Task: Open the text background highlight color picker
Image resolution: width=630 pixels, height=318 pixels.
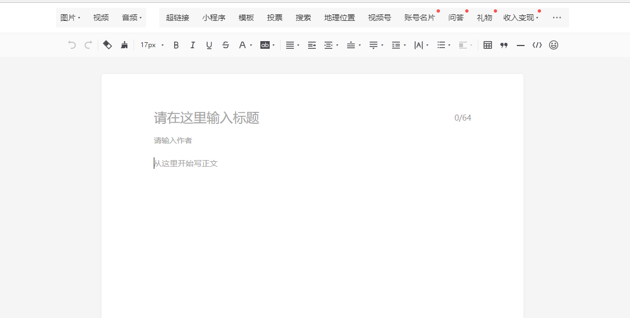Action: 267,45
